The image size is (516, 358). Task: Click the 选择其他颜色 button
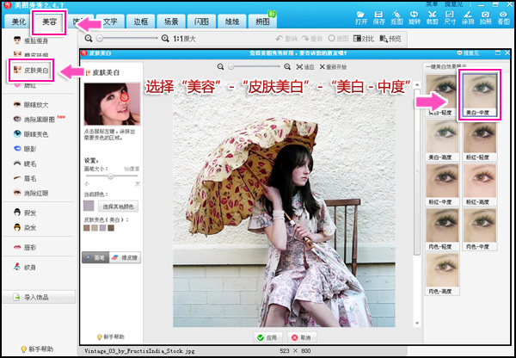point(119,207)
